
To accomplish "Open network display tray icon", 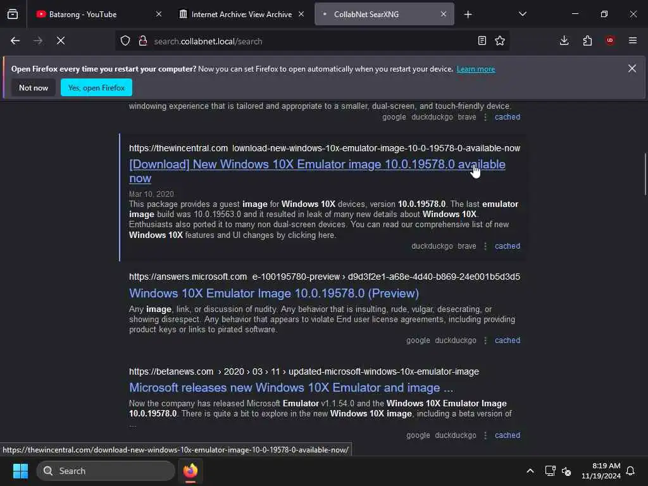I will (x=550, y=471).
